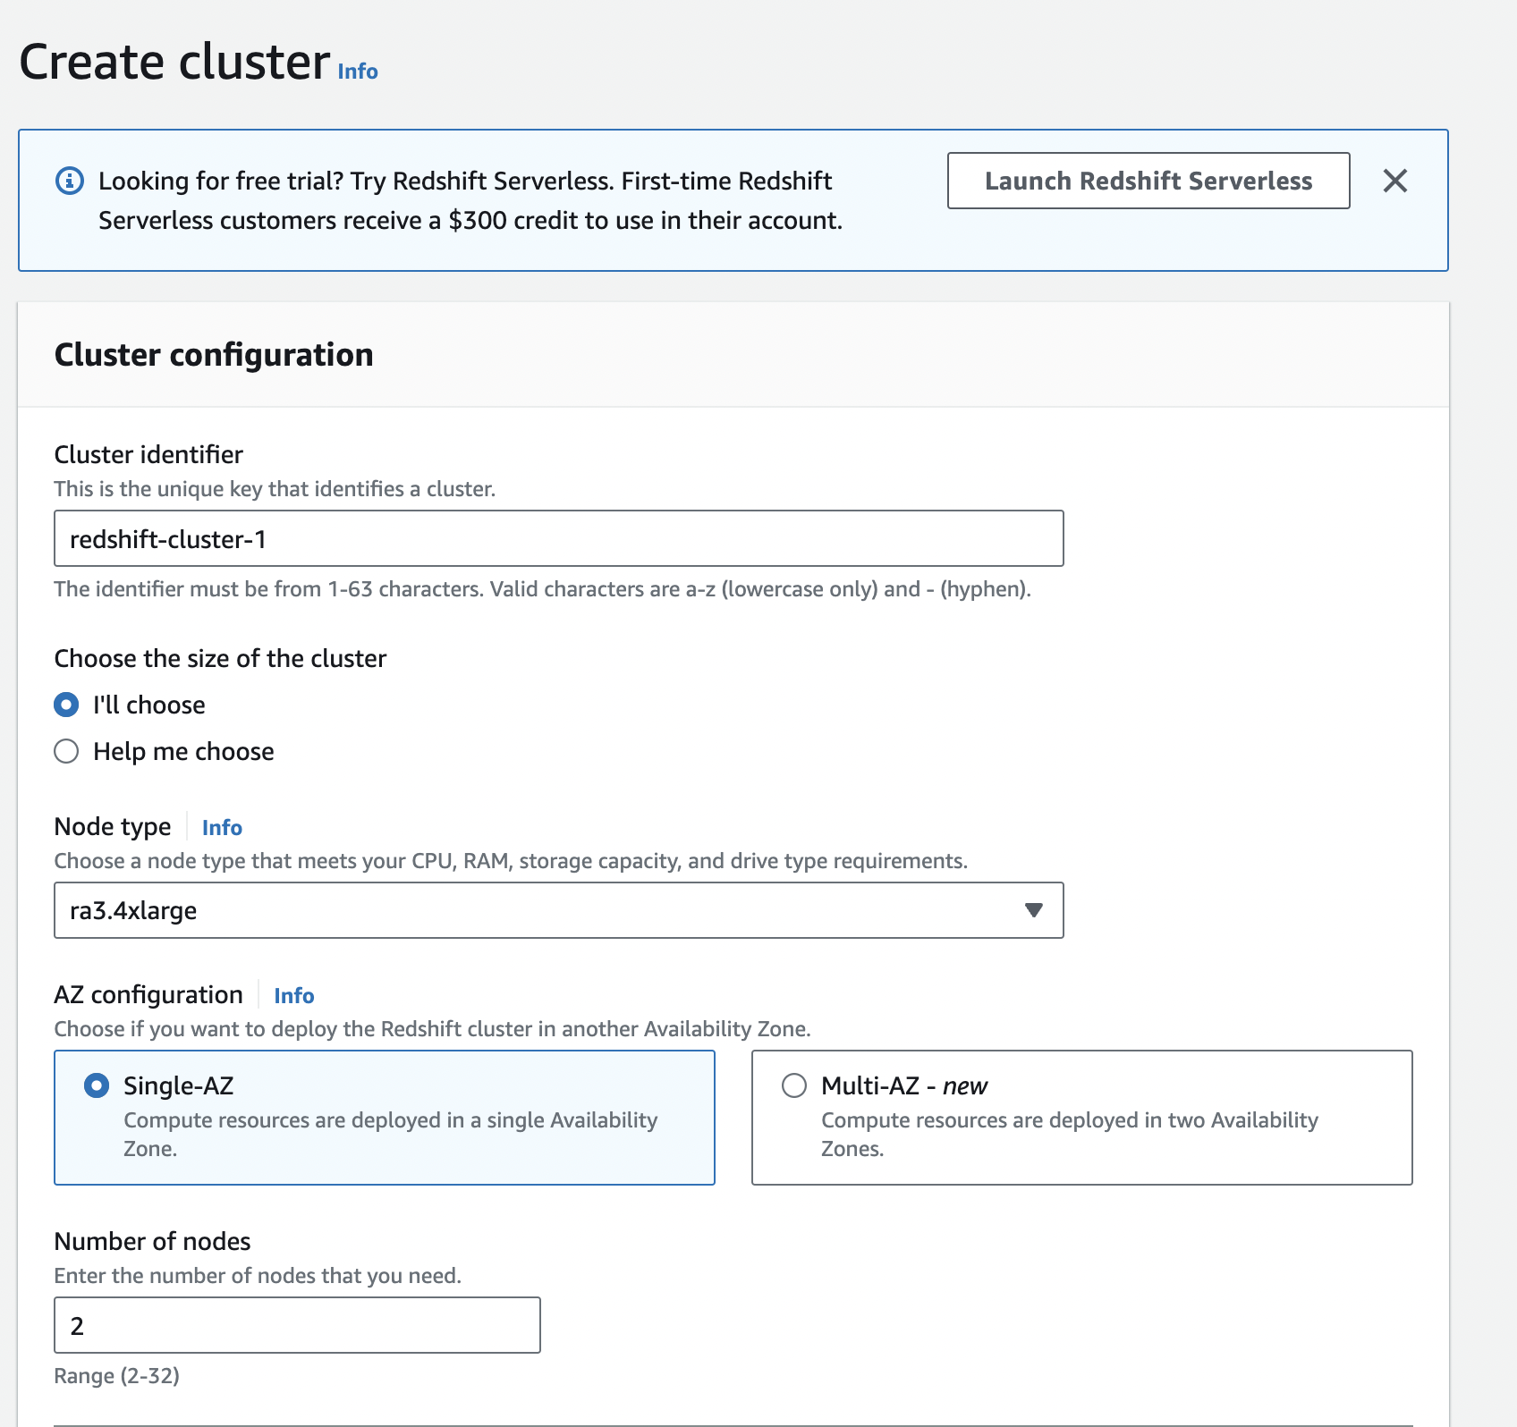Click the Create cluster page title
This screenshot has width=1517, height=1427.
[175, 63]
